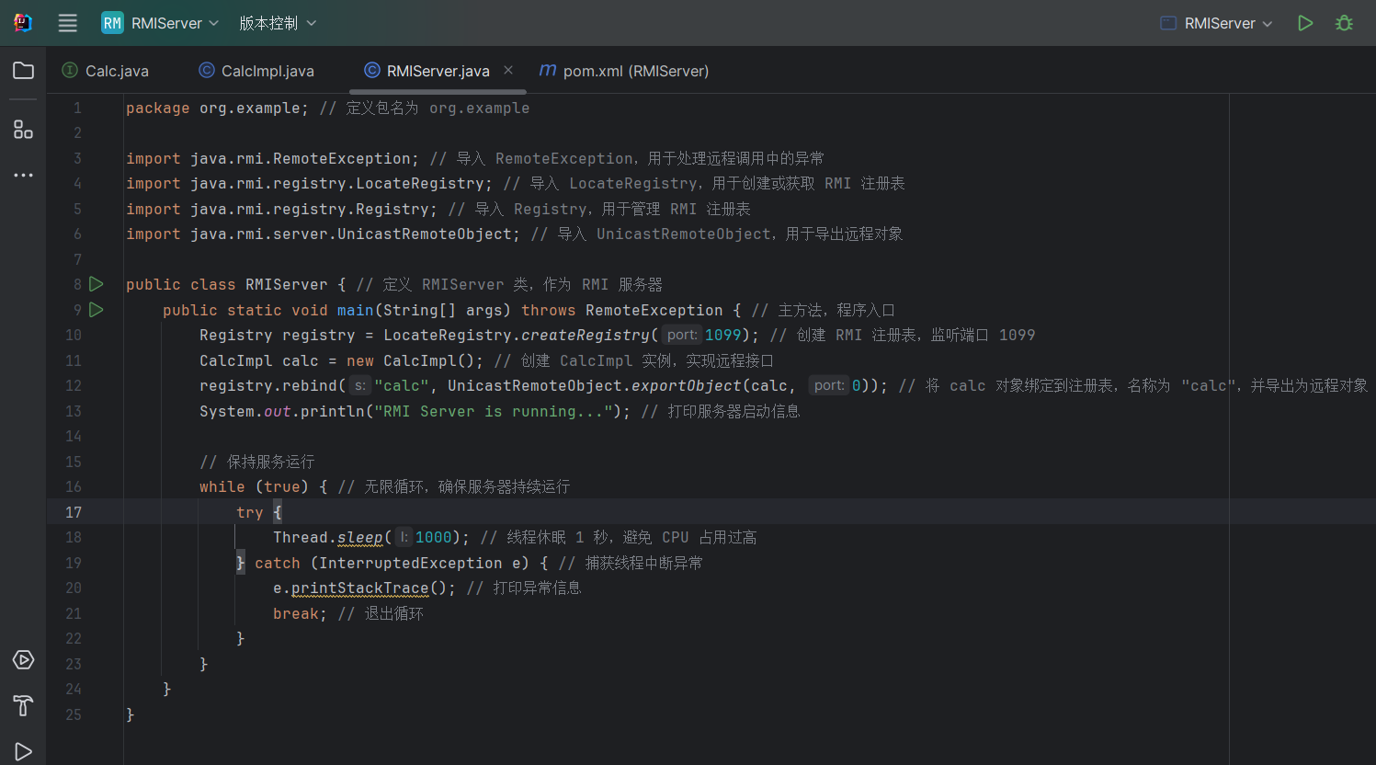Viewport: 1376px width, 765px height.
Task: Click the gutter run icon beside main method
Action: (97, 310)
